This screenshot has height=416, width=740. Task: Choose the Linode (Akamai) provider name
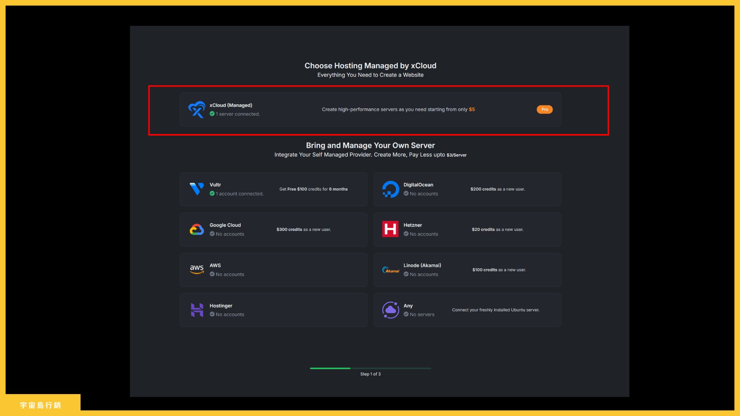pos(422,265)
